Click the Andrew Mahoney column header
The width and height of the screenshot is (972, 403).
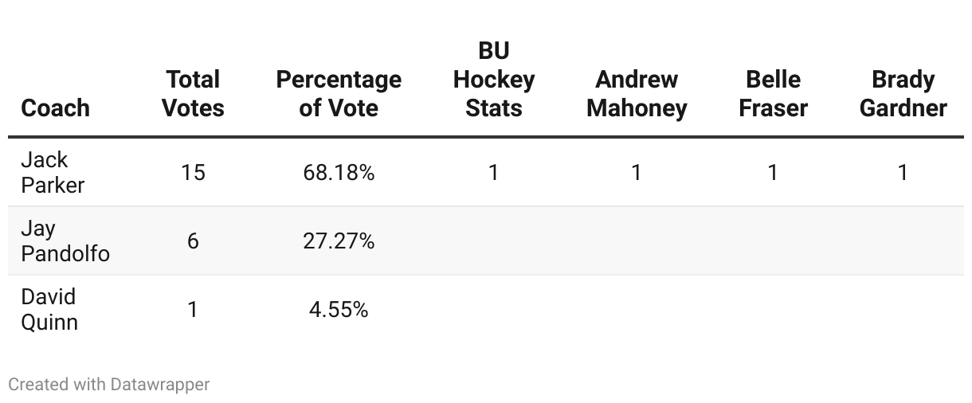coord(637,93)
